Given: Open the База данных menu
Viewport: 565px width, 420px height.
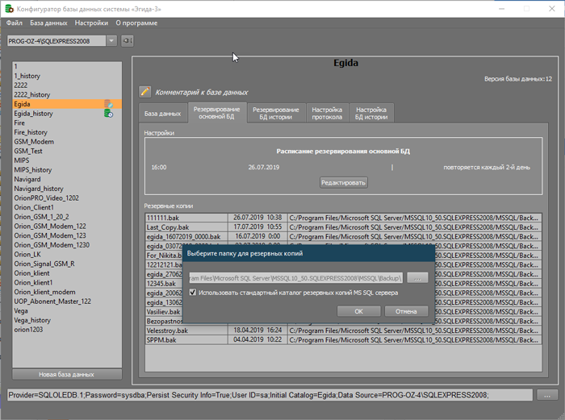Looking at the screenshot, I should [48, 23].
